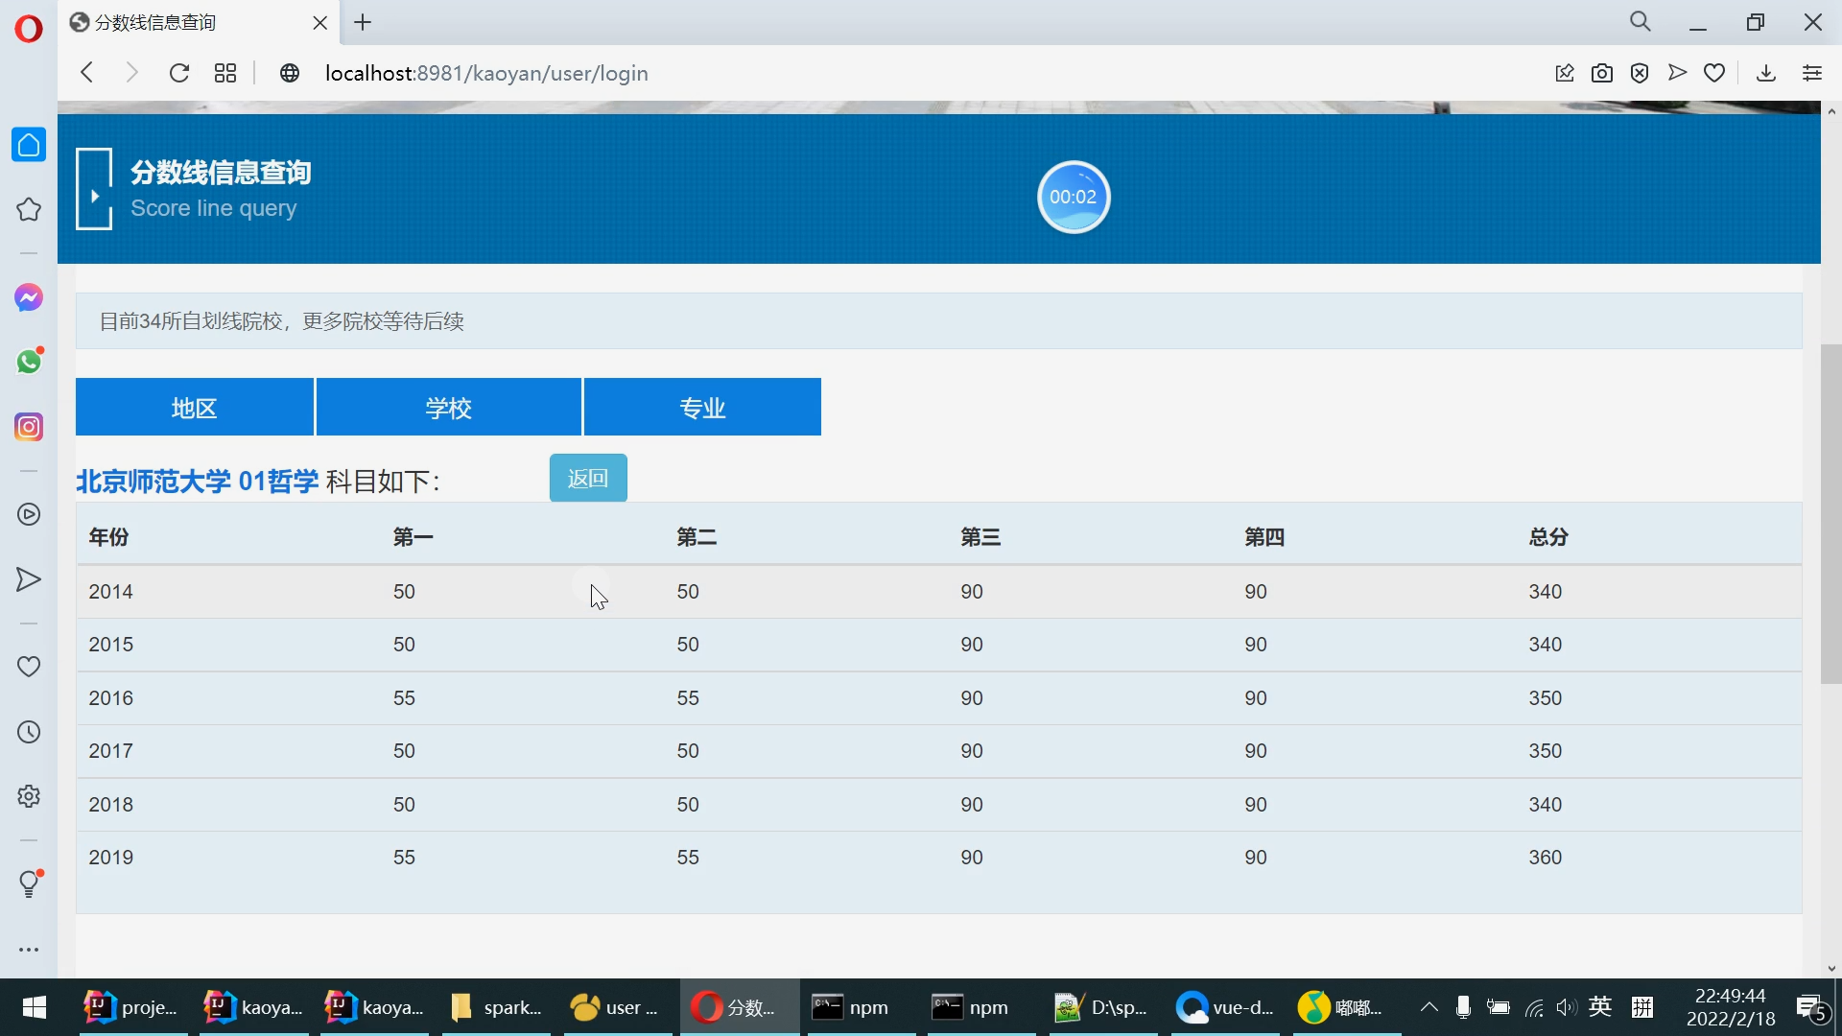Click the 北京师范大学 01哲学 heading
This screenshot has height=1036, width=1842.
tap(198, 481)
